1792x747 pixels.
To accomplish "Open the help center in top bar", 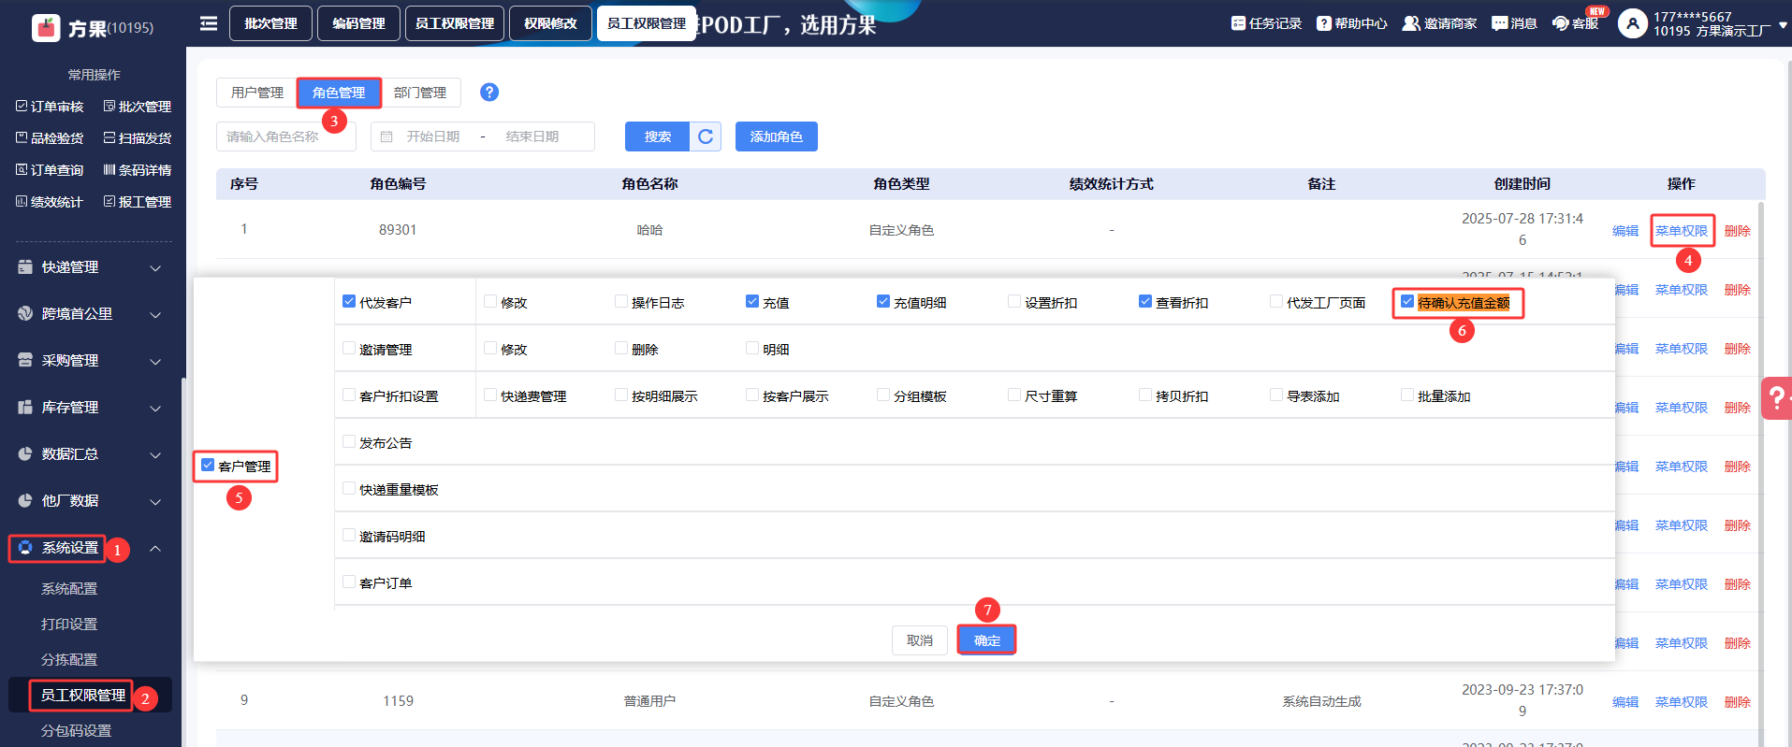I will (1351, 23).
